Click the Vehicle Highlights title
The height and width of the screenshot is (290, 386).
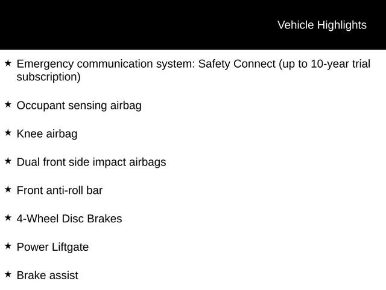pyautogui.click(x=321, y=25)
